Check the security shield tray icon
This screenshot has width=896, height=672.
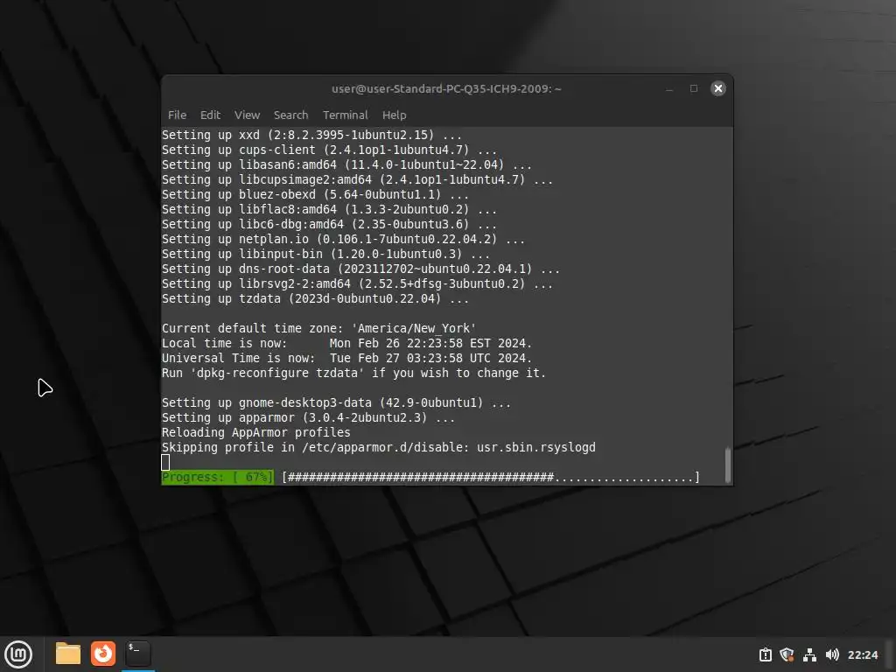(787, 654)
